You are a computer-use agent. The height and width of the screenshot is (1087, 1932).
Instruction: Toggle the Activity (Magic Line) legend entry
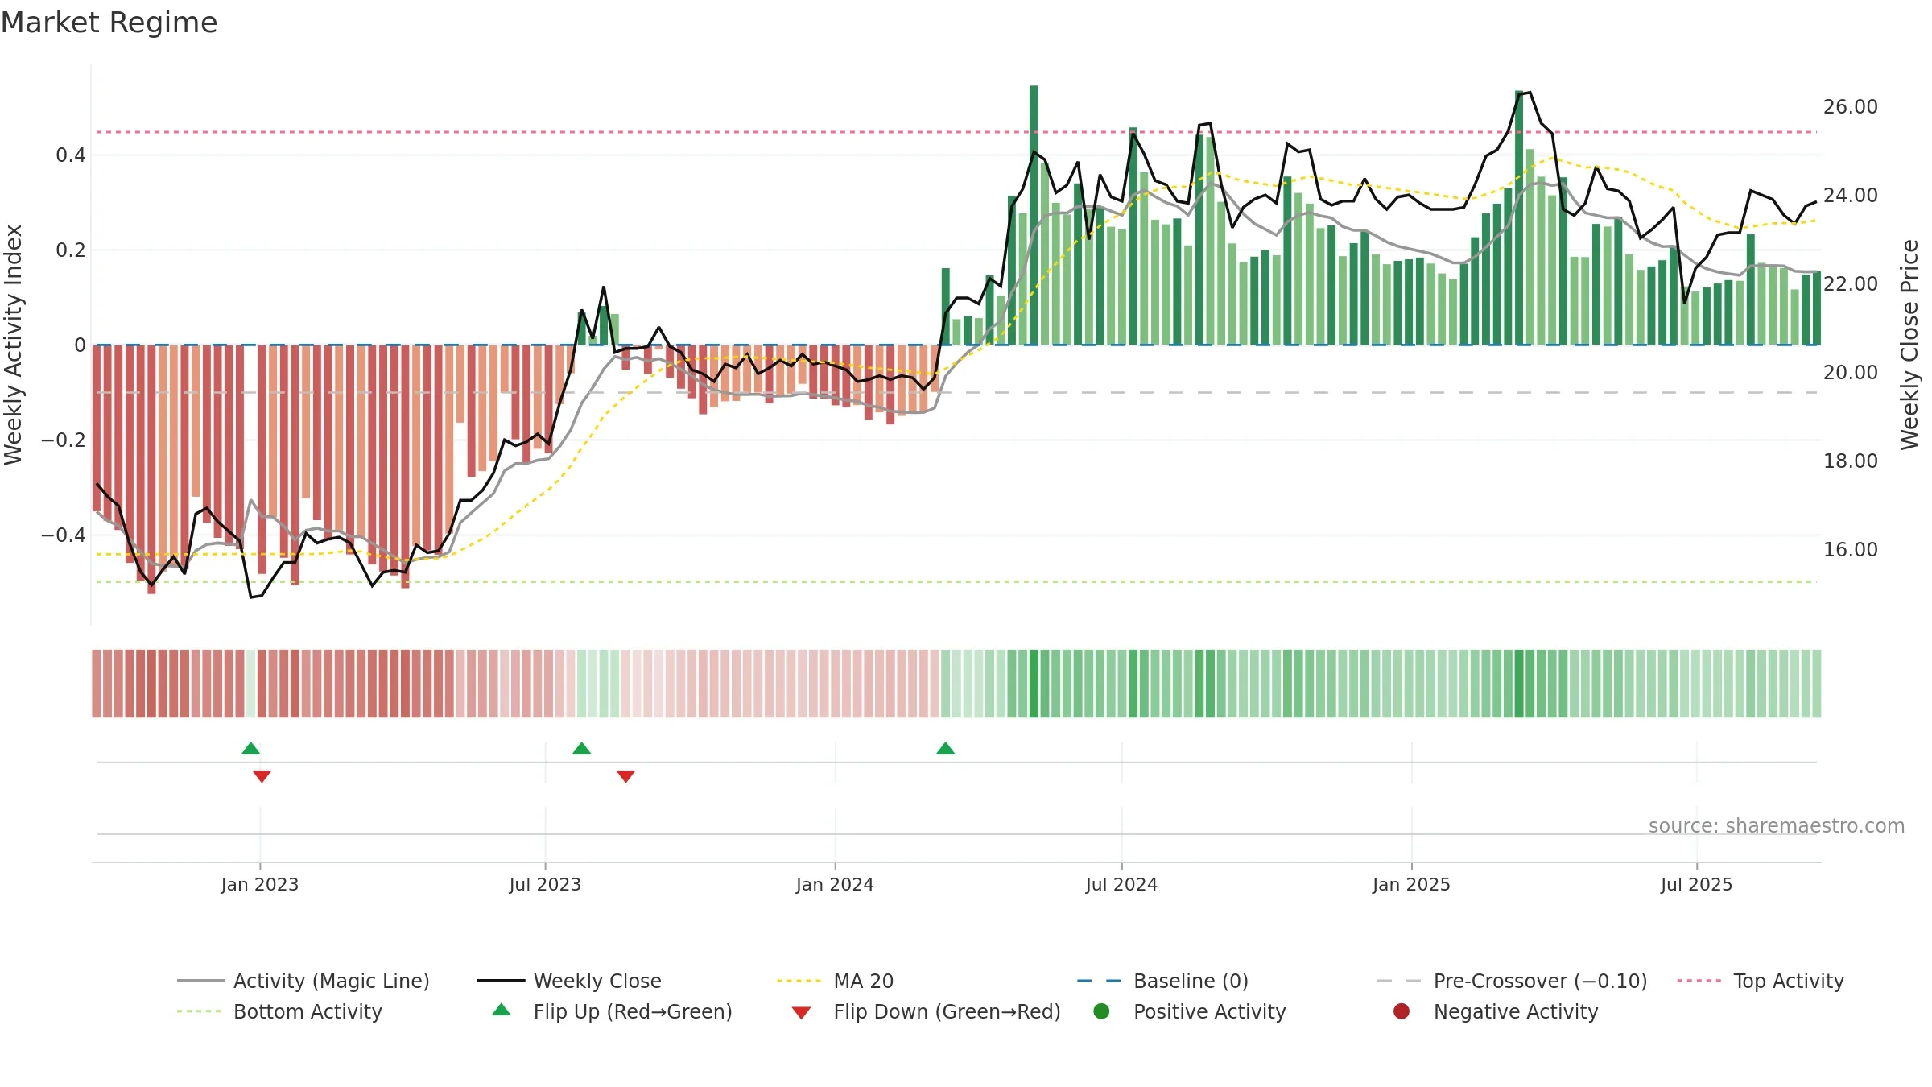click(x=303, y=981)
